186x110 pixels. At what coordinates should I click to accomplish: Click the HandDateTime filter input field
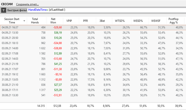click(x=107, y=10)
